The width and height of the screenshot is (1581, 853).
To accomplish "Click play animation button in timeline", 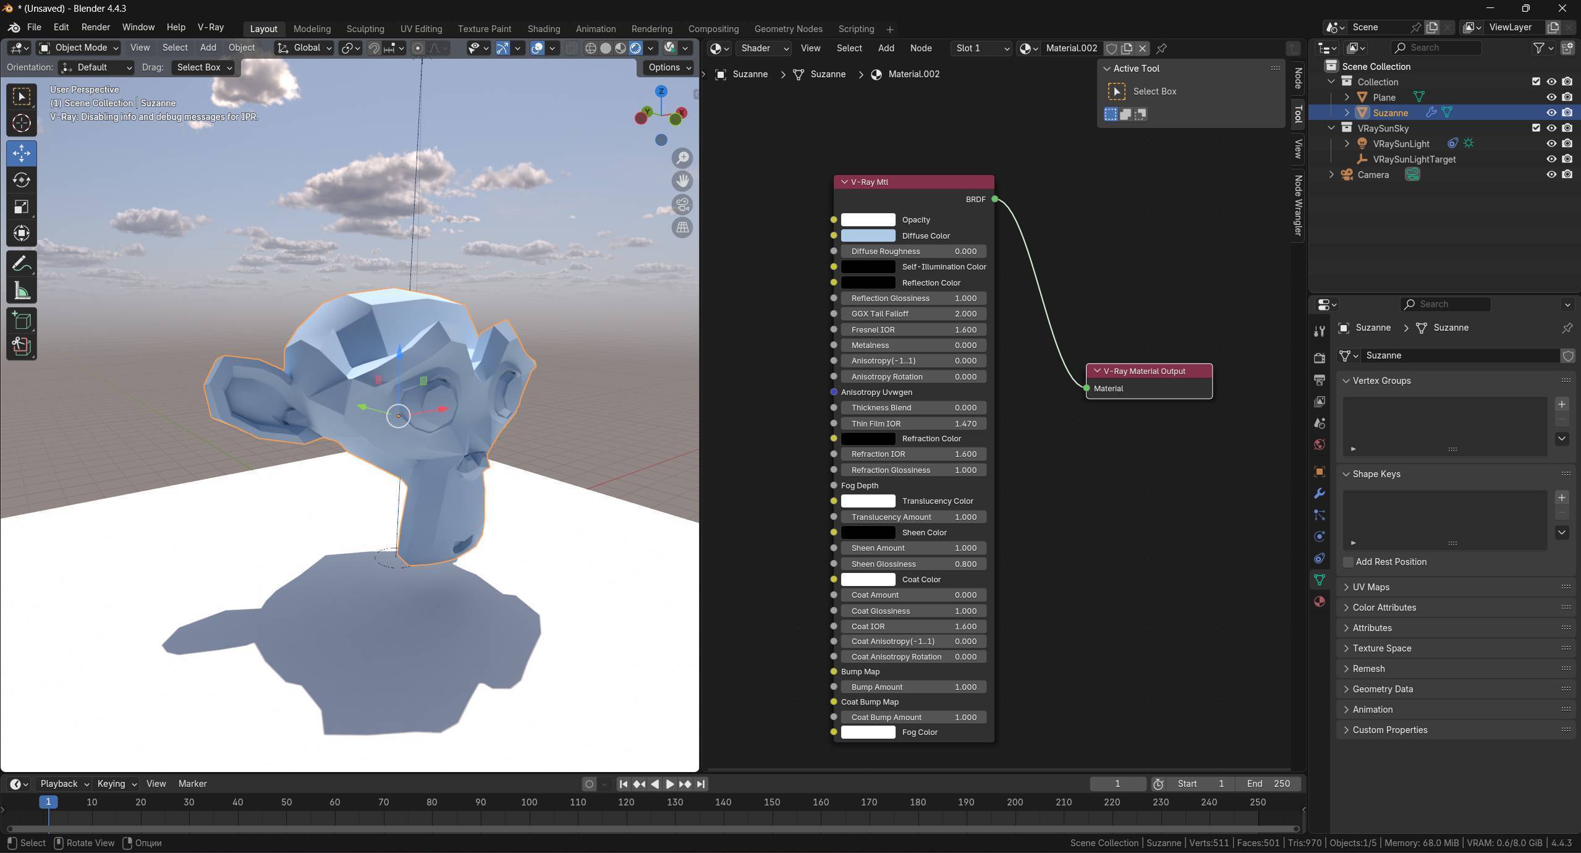I will (669, 784).
